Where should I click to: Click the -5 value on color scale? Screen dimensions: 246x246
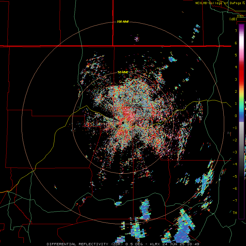tap(235, 177)
